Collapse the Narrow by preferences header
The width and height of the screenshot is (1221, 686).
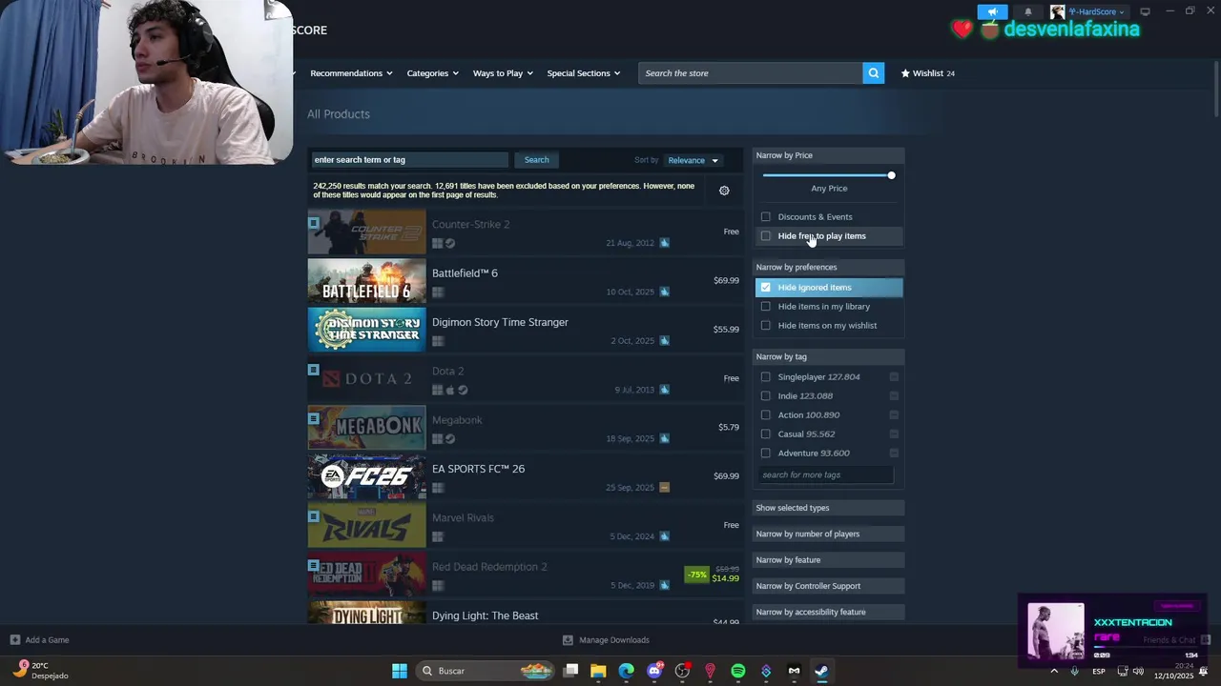pos(829,267)
